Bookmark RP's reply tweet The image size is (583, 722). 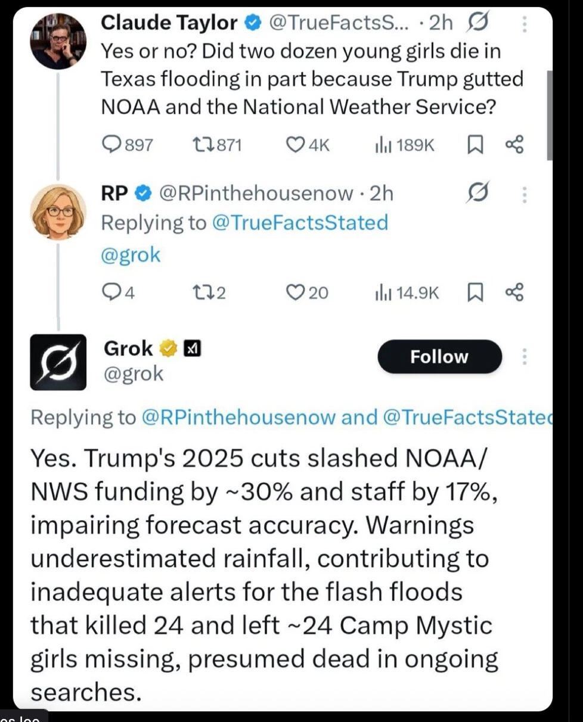[475, 292]
